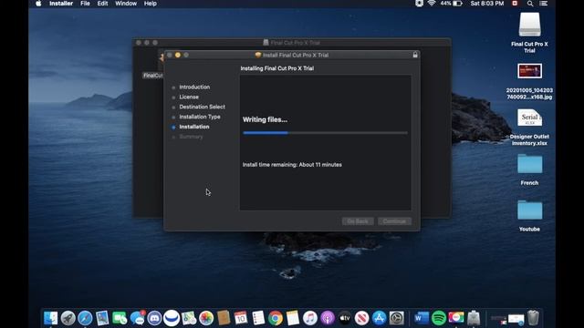Screen dimensions: 584x328
Task: Open Photos app in the Dock
Action: (x=206, y=318)
